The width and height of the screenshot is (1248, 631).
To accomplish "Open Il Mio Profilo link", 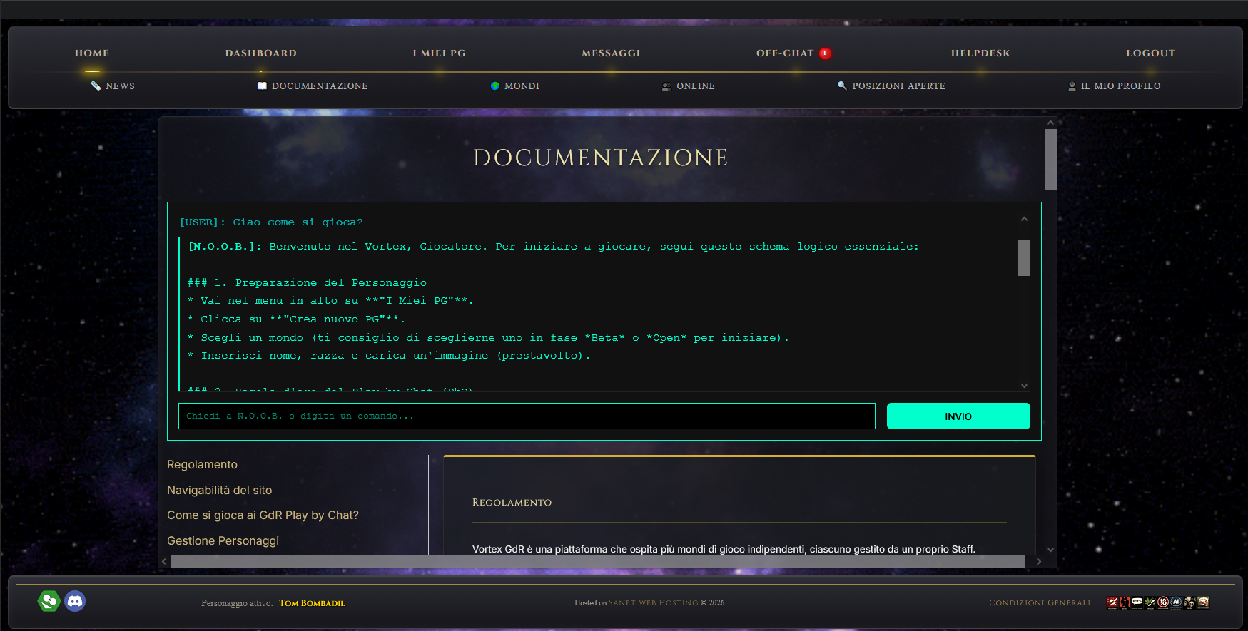I will [x=1120, y=86].
